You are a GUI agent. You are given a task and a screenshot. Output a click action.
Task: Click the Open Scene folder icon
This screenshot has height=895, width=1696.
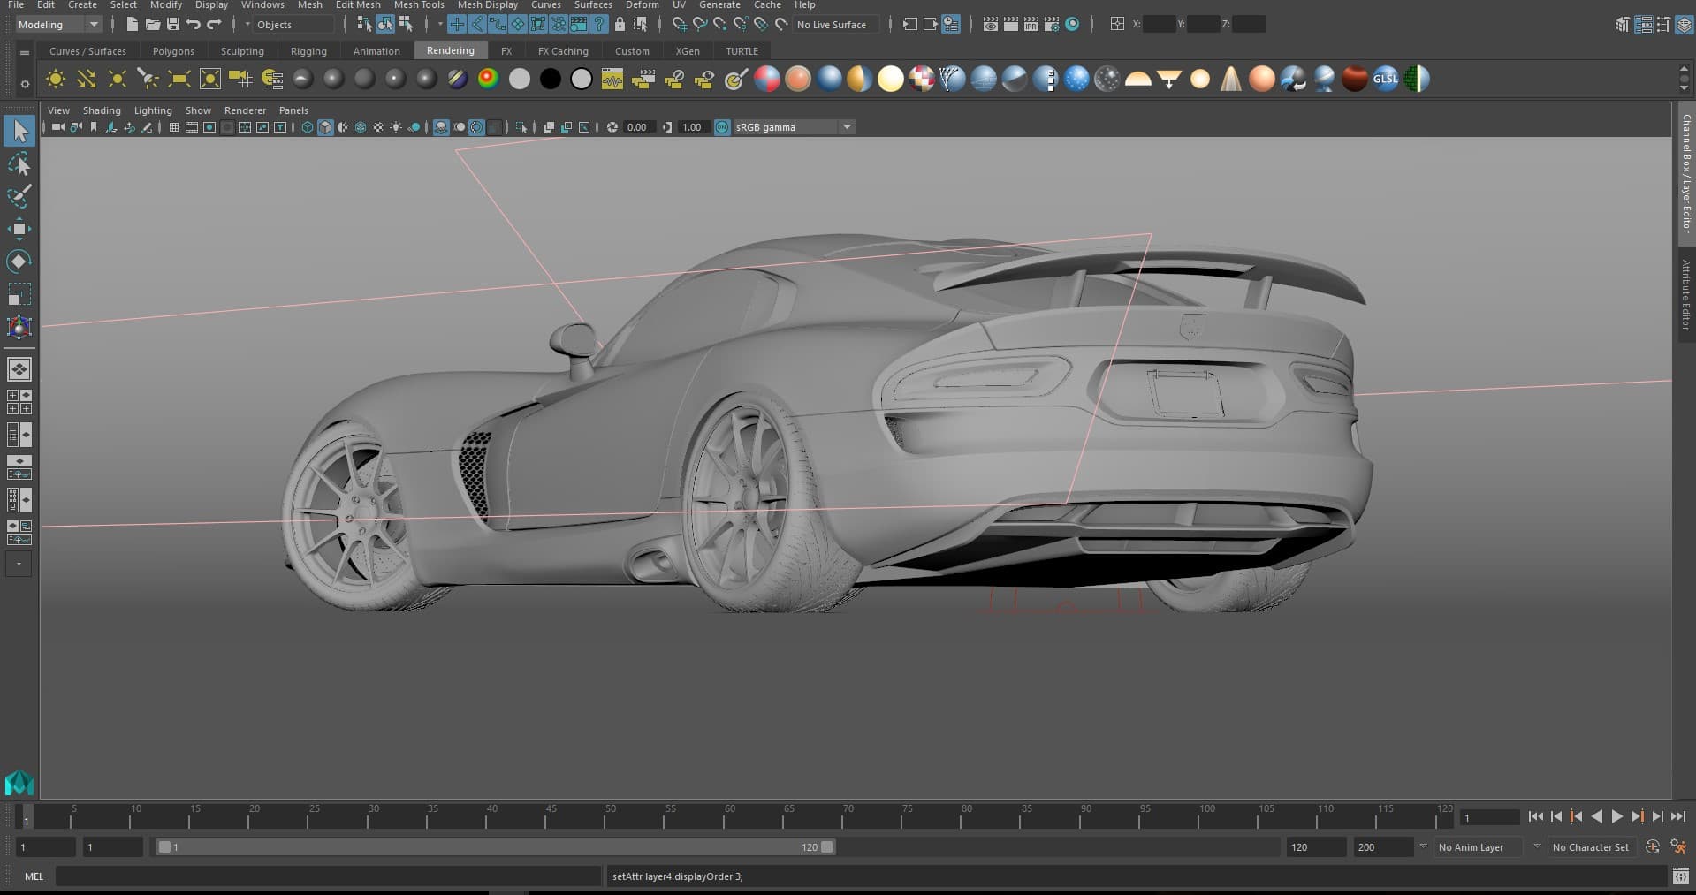[153, 25]
